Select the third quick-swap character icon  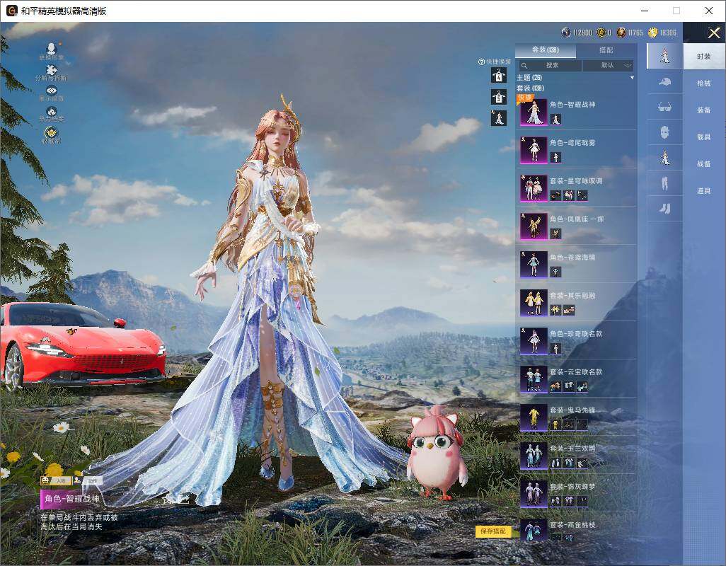point(499,118)
